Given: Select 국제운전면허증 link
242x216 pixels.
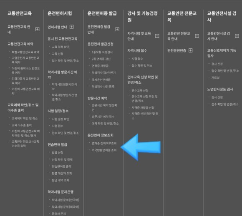Looking at the screenshot, I should 101,80.
